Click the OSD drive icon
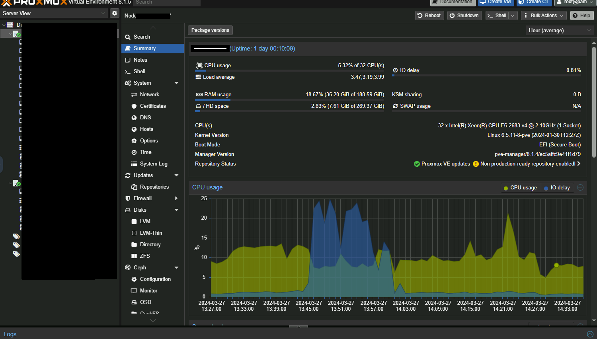Viewport: 597px width, 339px height. 134,302
